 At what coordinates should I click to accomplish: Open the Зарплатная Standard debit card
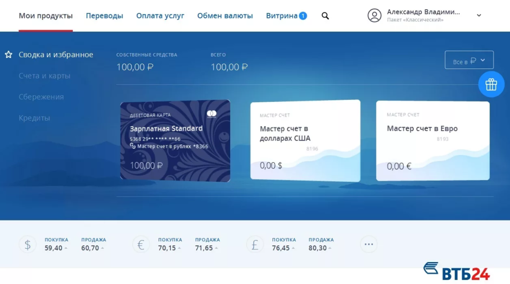[175, 141]
